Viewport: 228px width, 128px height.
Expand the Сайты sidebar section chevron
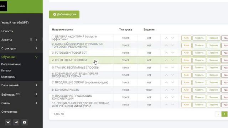pos(36,103)
